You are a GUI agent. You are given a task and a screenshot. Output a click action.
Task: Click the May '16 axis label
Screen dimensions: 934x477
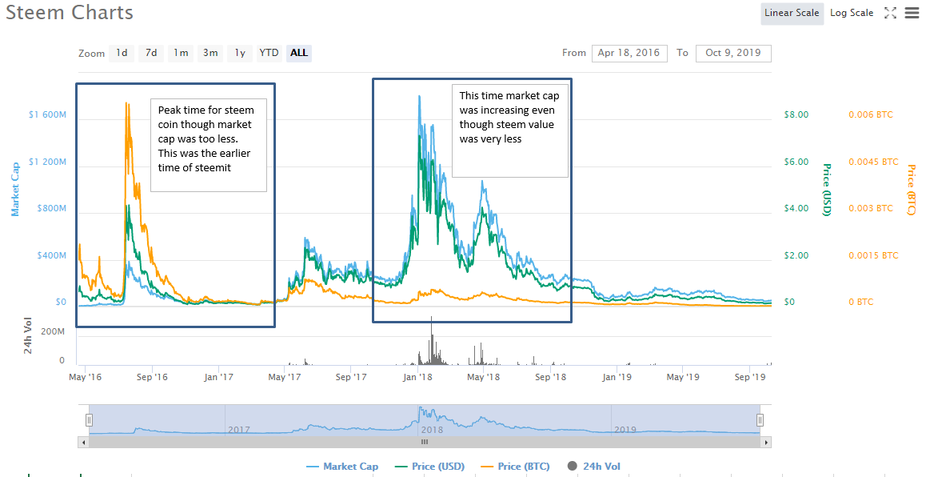click(x=86, y=377)
